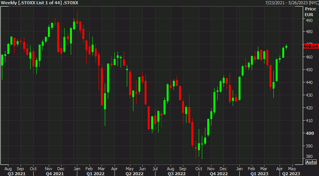The image size is (319, 176).
Task: Click the Jul month label on time axis
Action: click(155, 169)
